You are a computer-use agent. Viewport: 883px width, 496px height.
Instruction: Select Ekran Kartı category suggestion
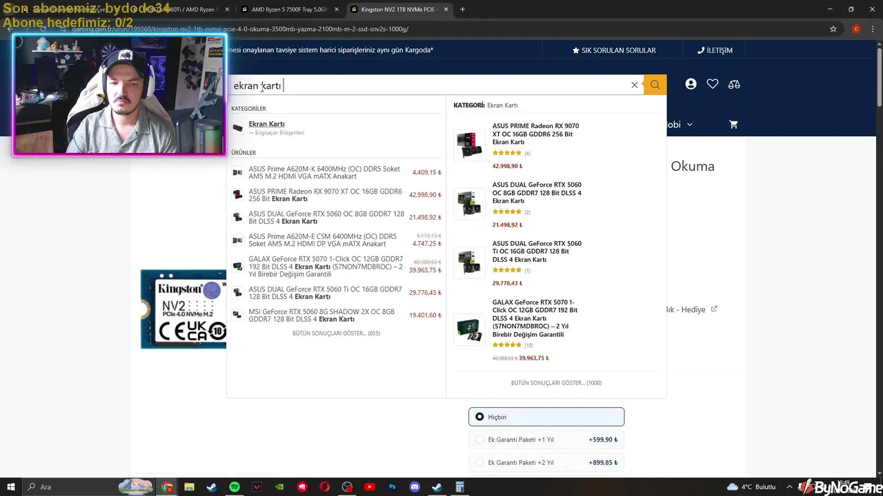(x=266, y=124)
